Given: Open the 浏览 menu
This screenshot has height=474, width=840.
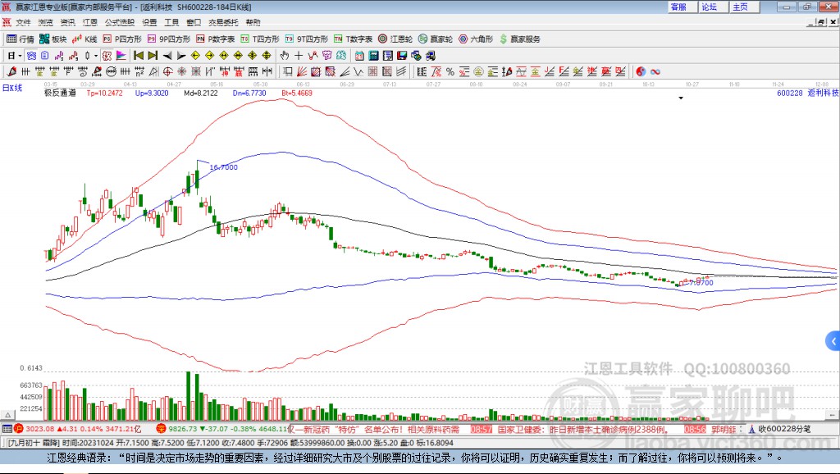Looking at the screenshot, I should point(46,22).
